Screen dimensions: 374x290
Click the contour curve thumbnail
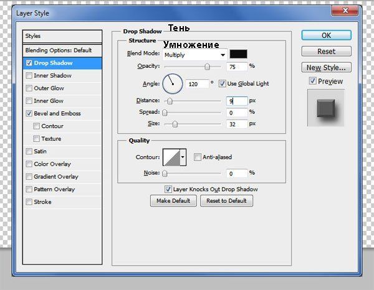(171, 157)
